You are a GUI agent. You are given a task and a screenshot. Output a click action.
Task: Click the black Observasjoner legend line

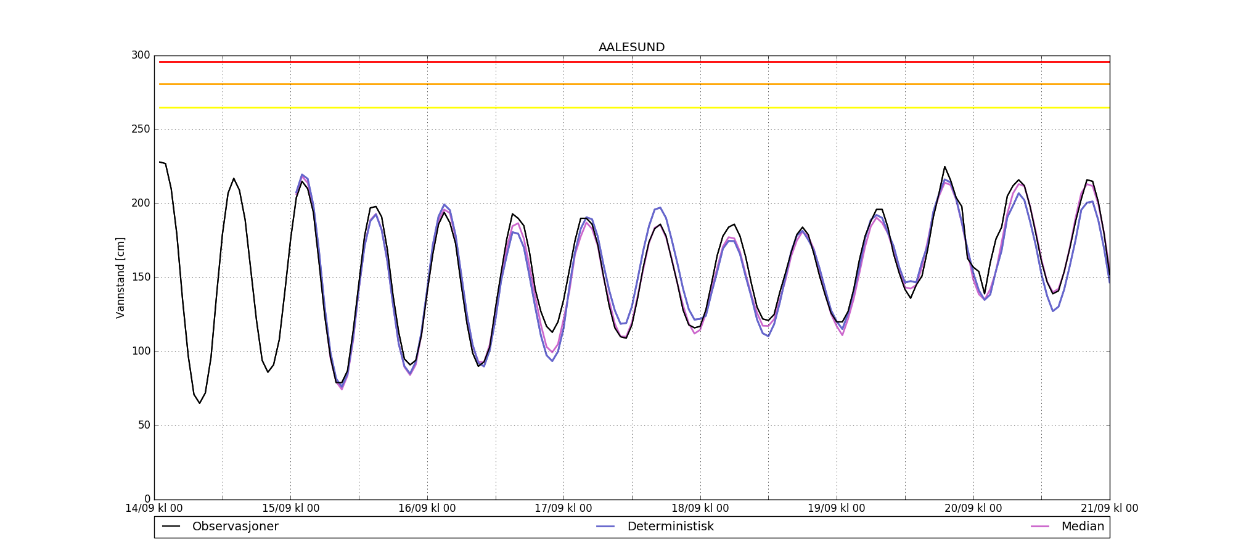coord(171,527)
